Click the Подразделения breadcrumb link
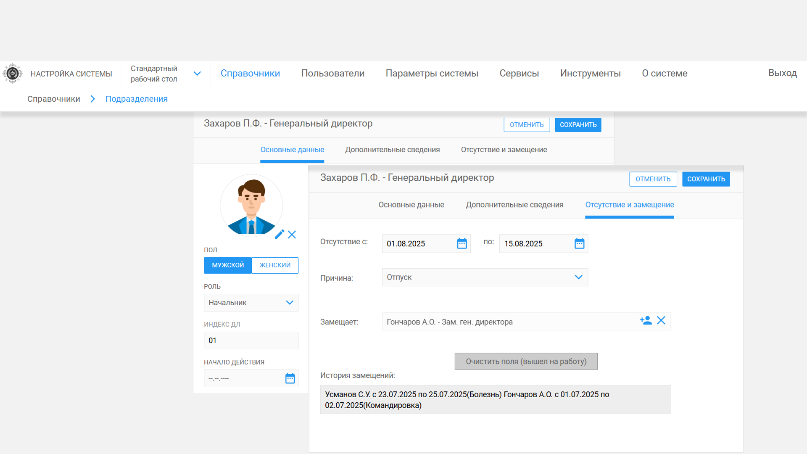 136,99
